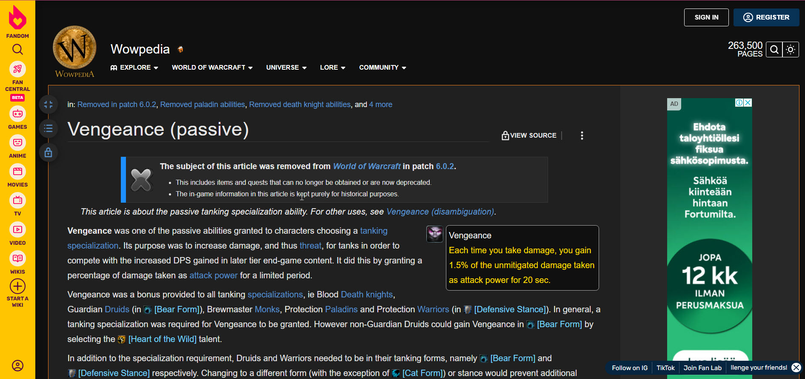Screen dimensions: 805x379
Task: Open the more actions three-dot menu
Action: tap(582, 136)
